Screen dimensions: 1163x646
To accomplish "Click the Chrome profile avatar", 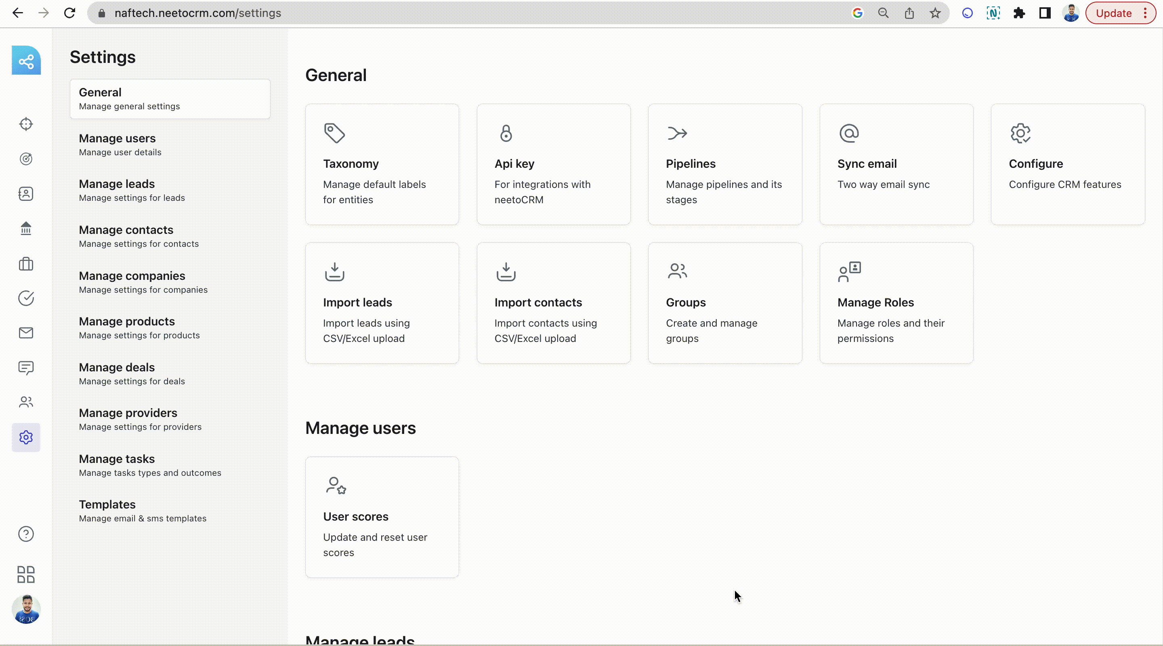I will coord(1071,13).
